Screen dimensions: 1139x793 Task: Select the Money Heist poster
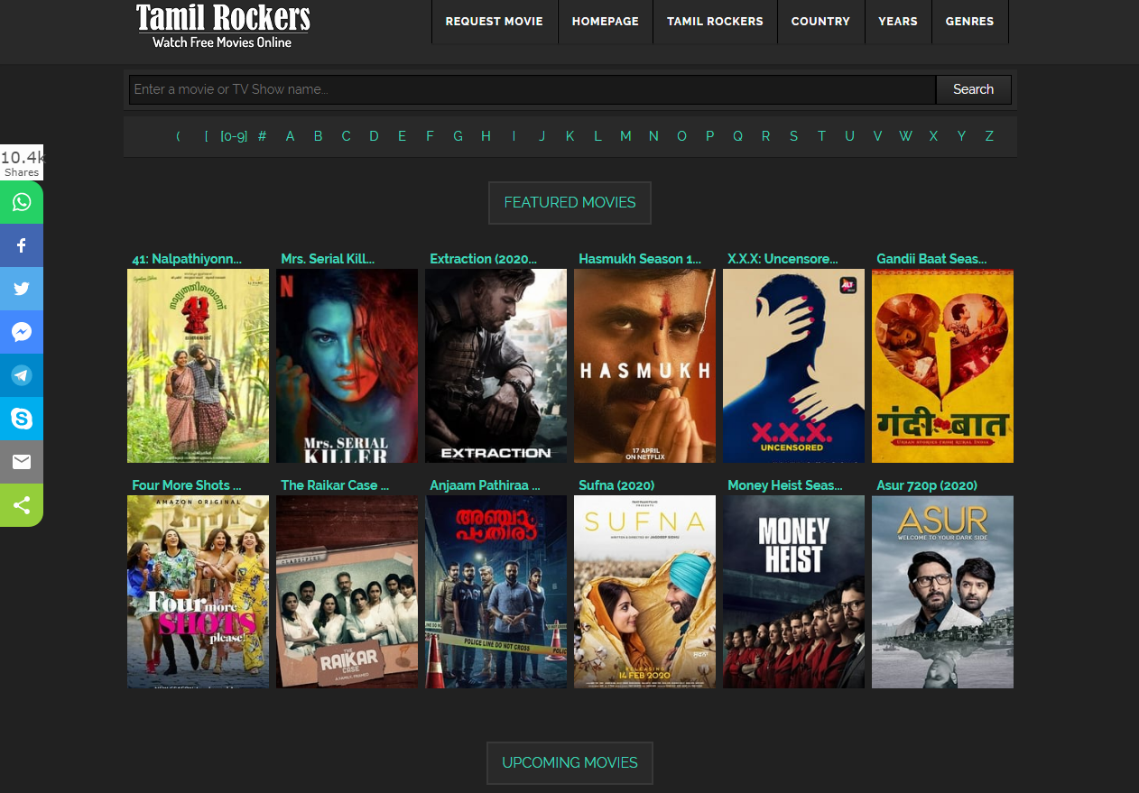tap(793, 592)
